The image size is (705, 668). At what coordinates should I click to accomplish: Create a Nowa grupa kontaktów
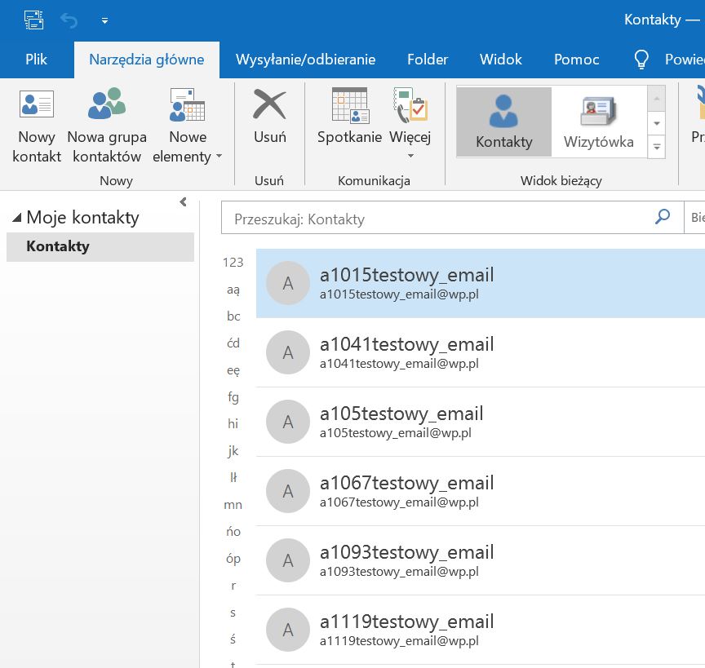[107, 105]
